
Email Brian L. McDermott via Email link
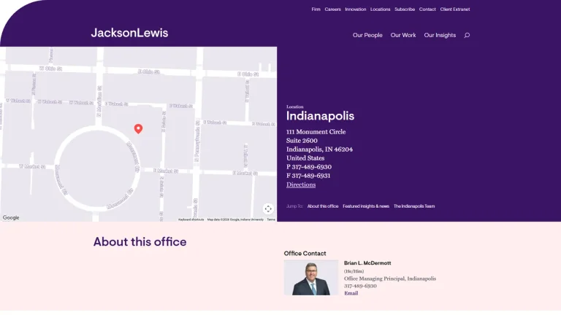tap(351, 293)
